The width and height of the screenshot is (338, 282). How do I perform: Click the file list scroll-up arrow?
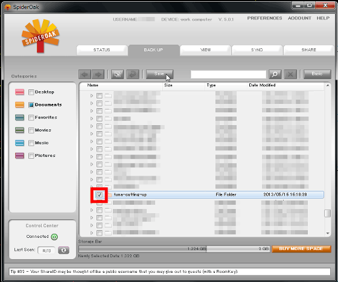(327, 86)
